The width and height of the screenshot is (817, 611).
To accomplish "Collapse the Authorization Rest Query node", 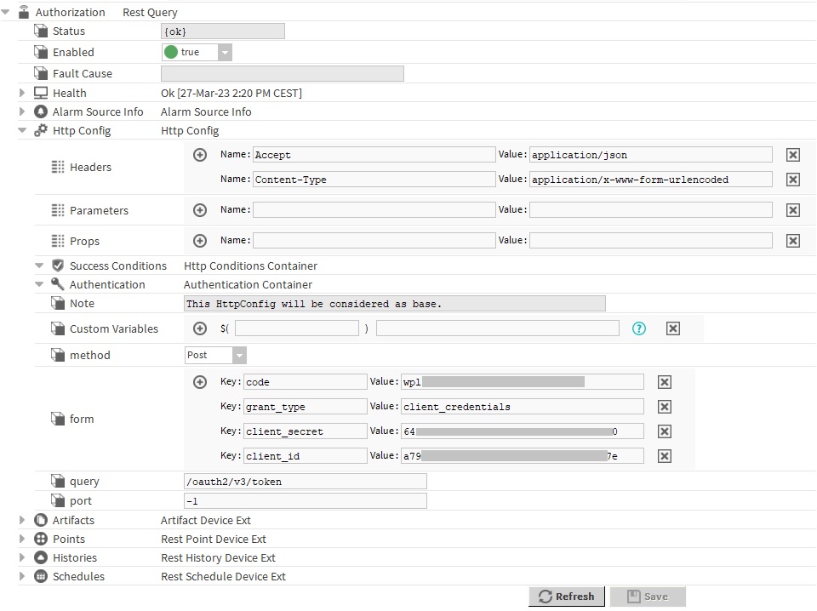I will (x=7, y=13).
